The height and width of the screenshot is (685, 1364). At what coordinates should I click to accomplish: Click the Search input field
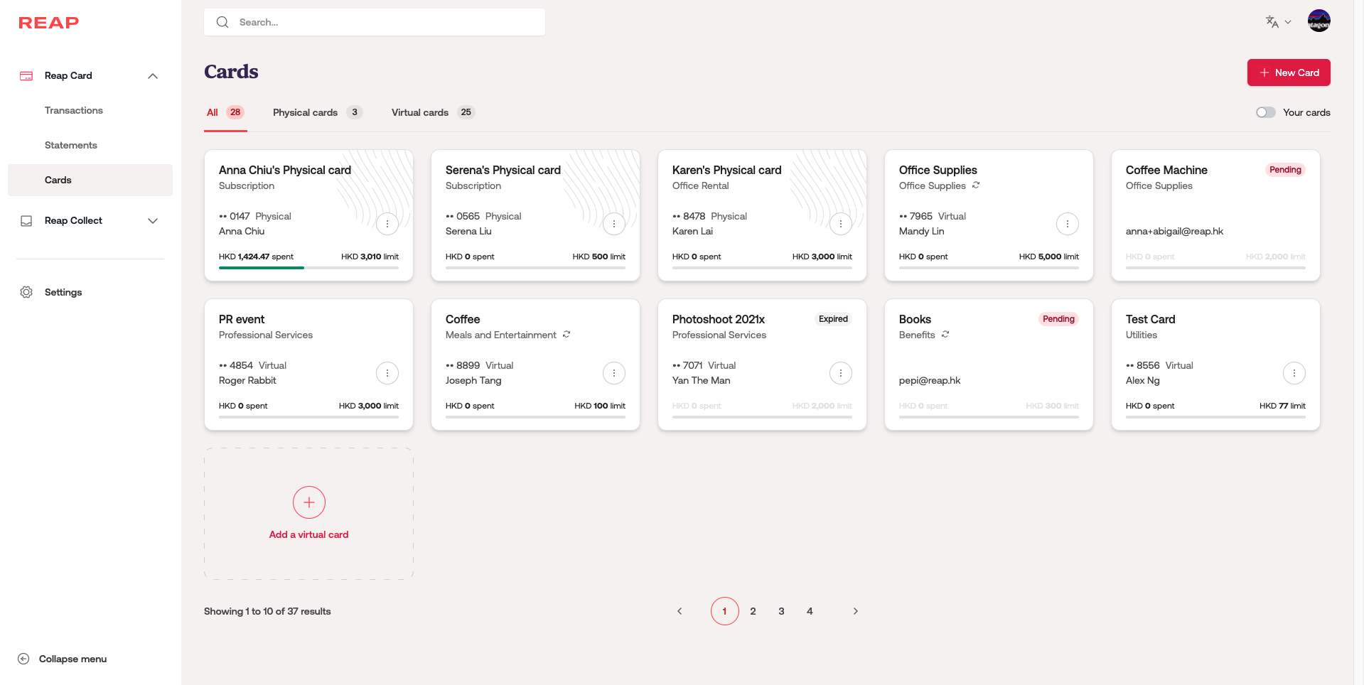tap(384, 22)
